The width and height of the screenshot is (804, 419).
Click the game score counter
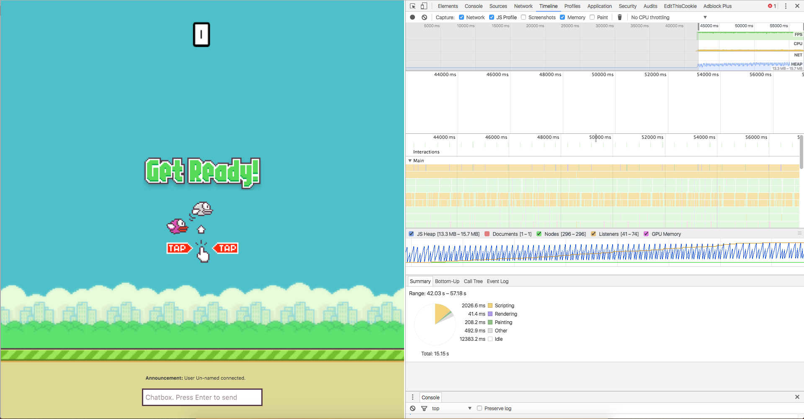tap(201, 34)
